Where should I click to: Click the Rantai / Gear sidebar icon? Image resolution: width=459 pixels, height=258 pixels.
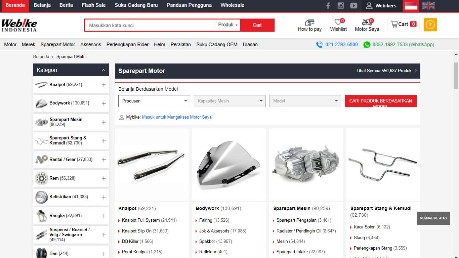pyautogui.click(x=41, y=160)
